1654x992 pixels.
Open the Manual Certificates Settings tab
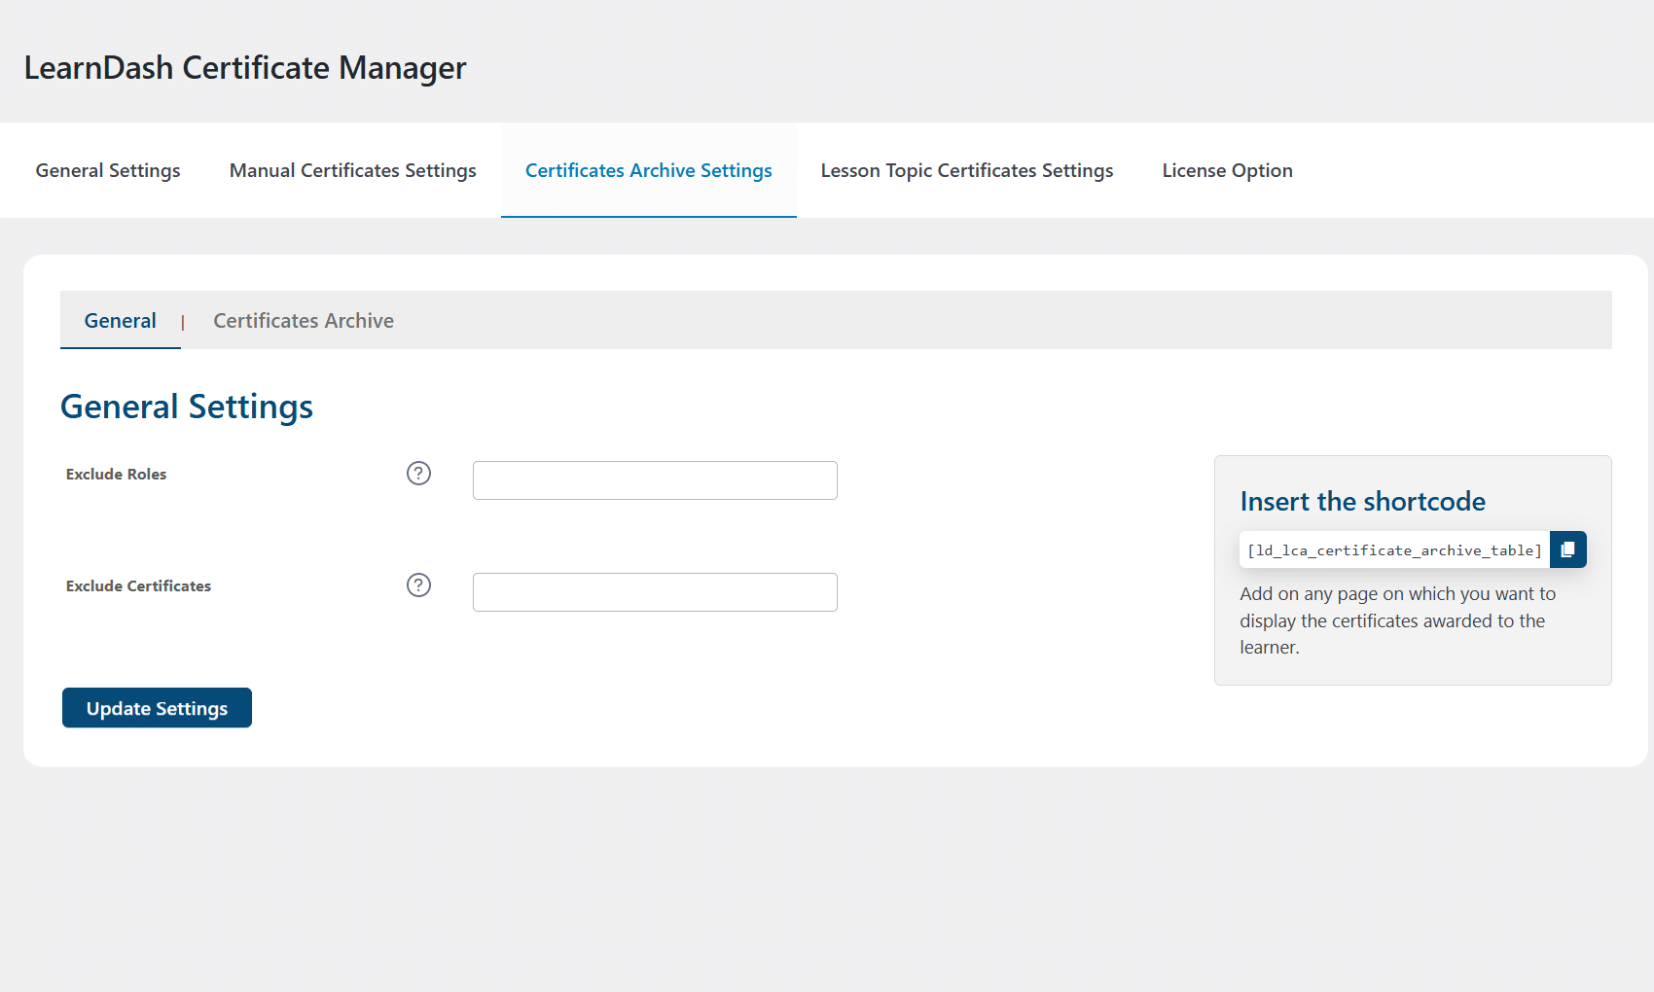[x=353, y=170]
